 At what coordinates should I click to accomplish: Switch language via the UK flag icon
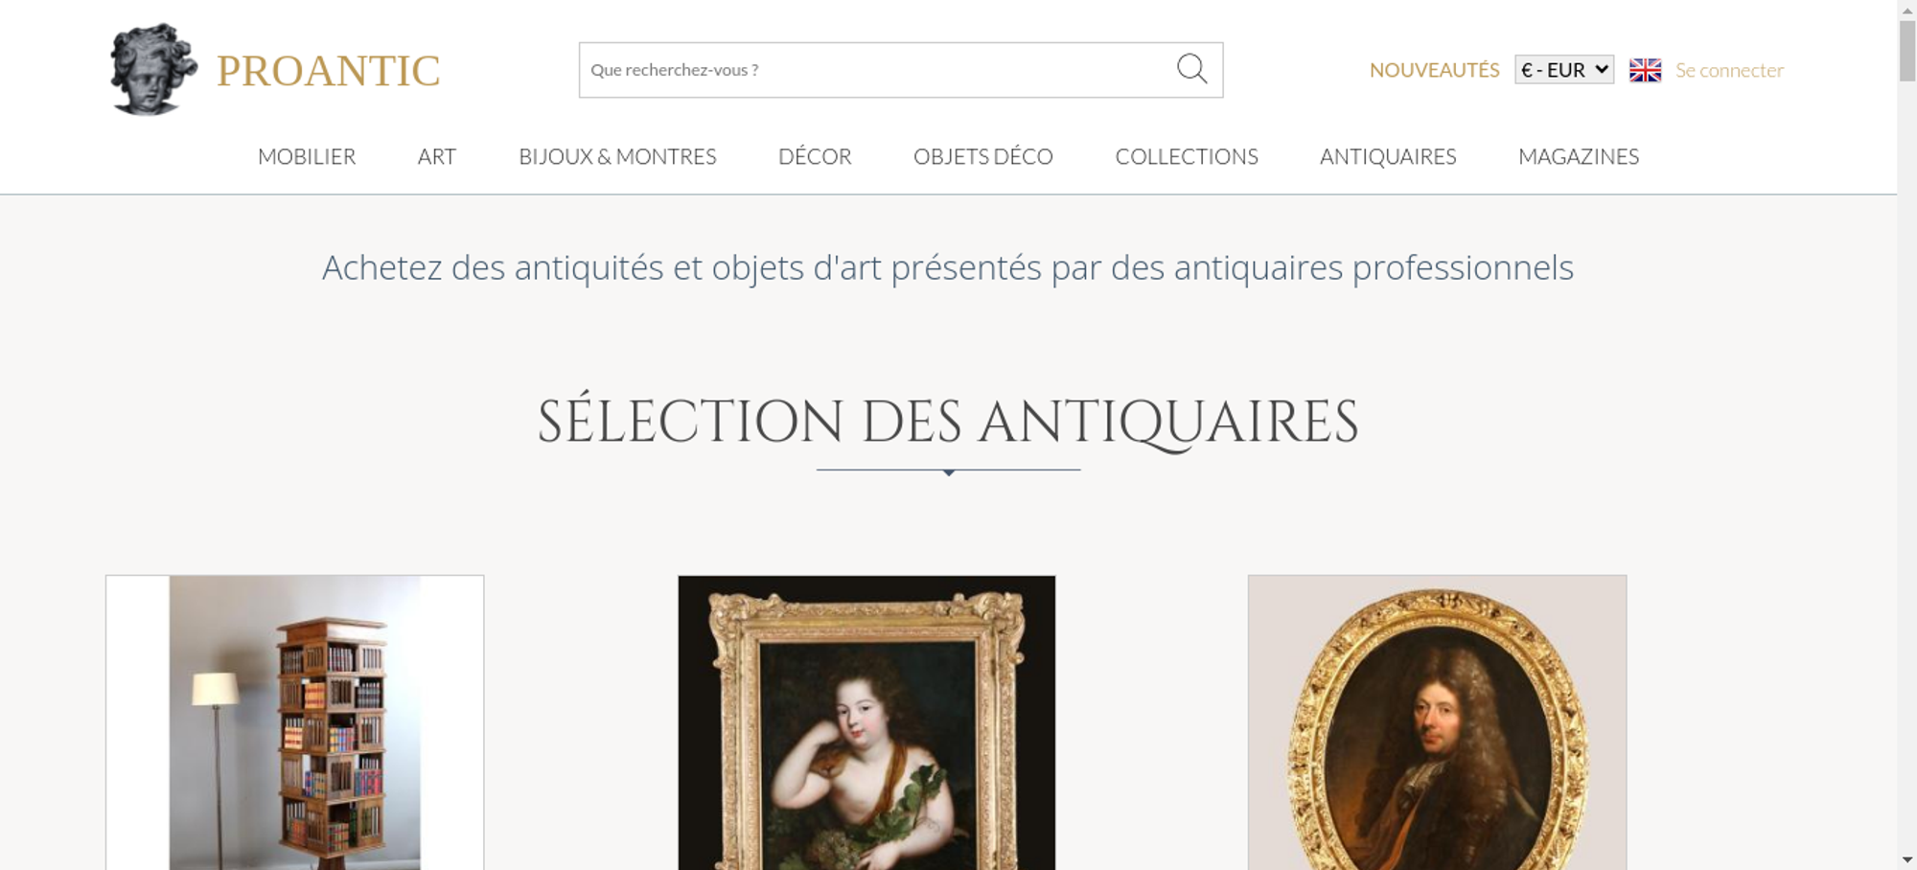coord(1645,70)
